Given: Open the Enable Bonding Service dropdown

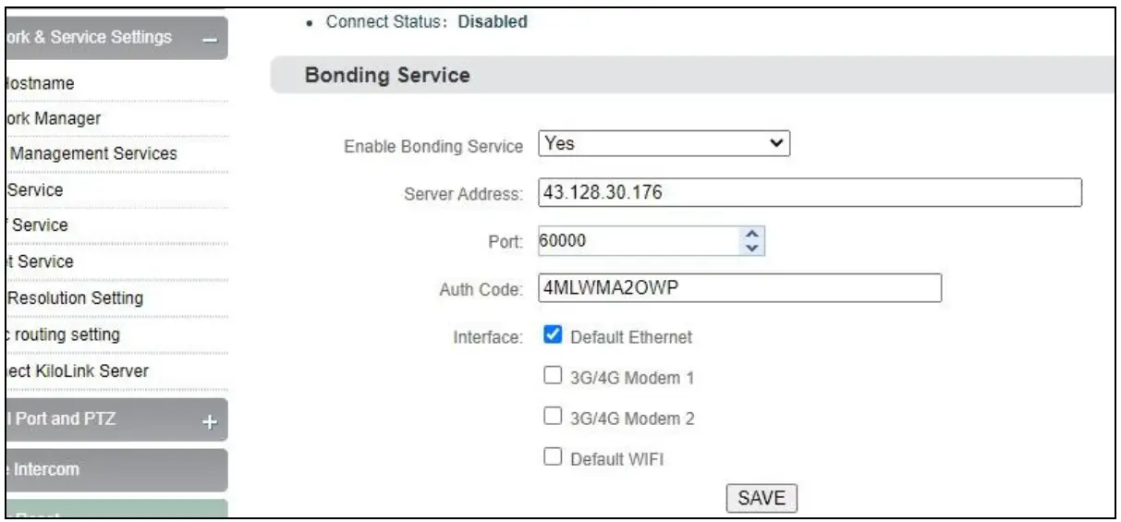Looking at the screenshot, I should point(664,145).
